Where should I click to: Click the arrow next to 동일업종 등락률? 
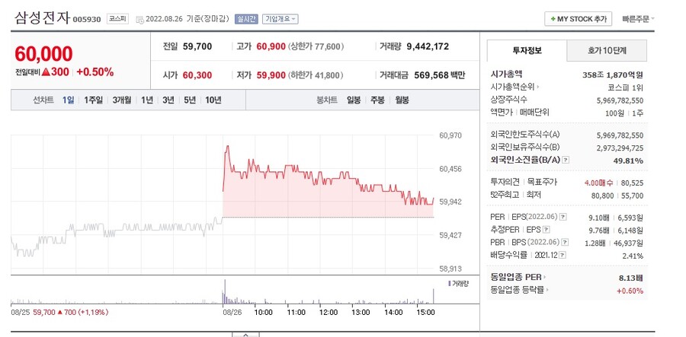pyautogui.click(x=548, y=290)
